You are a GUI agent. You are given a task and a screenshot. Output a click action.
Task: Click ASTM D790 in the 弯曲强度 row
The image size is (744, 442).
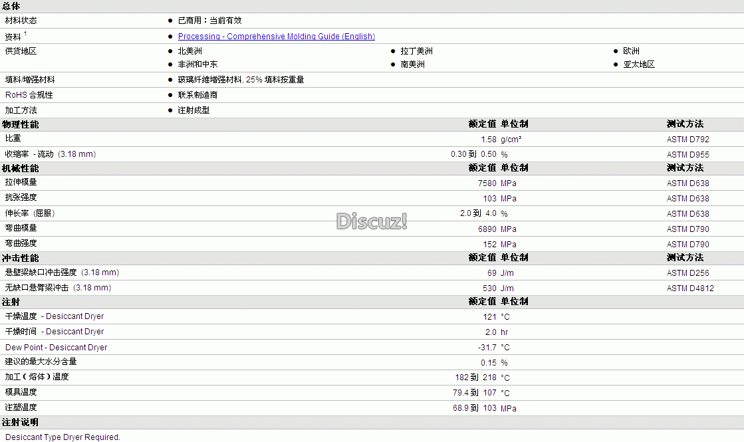coord(687,244)
